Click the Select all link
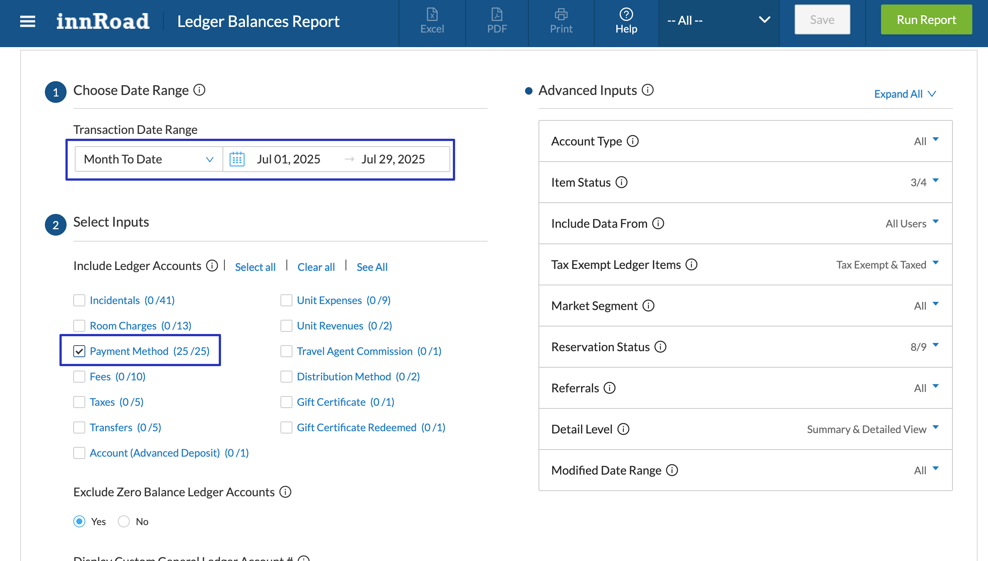The height and width of the screenshot is (561, 988). 255,267
